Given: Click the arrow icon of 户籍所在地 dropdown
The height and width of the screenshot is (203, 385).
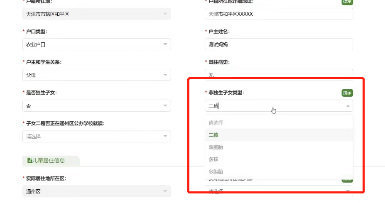Looking at the screenshot, I should tap(165, 14).
